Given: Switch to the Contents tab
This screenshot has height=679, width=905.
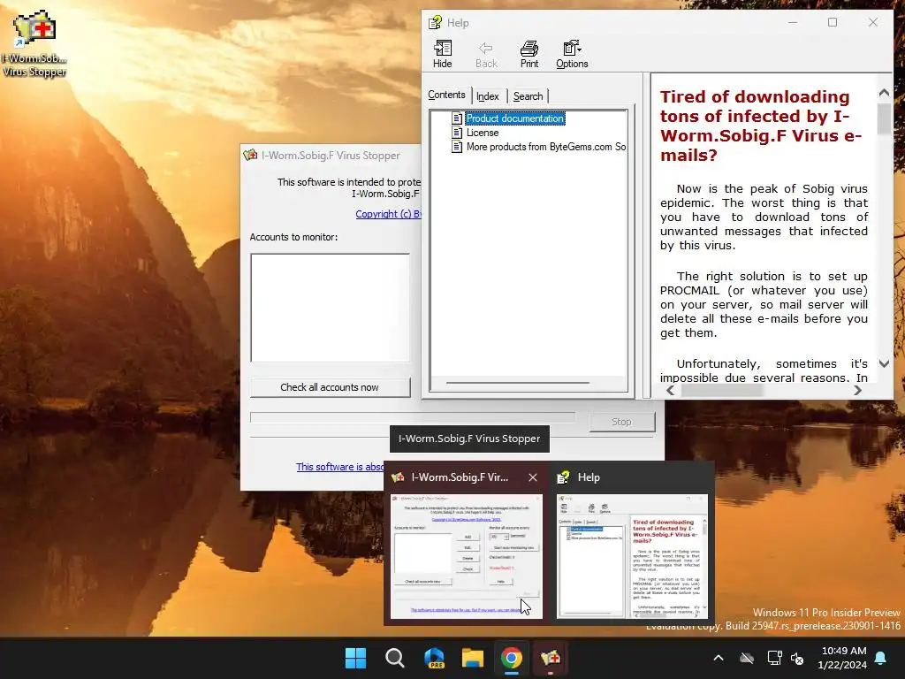Looking at the screenshot, I should click(446, 95).
